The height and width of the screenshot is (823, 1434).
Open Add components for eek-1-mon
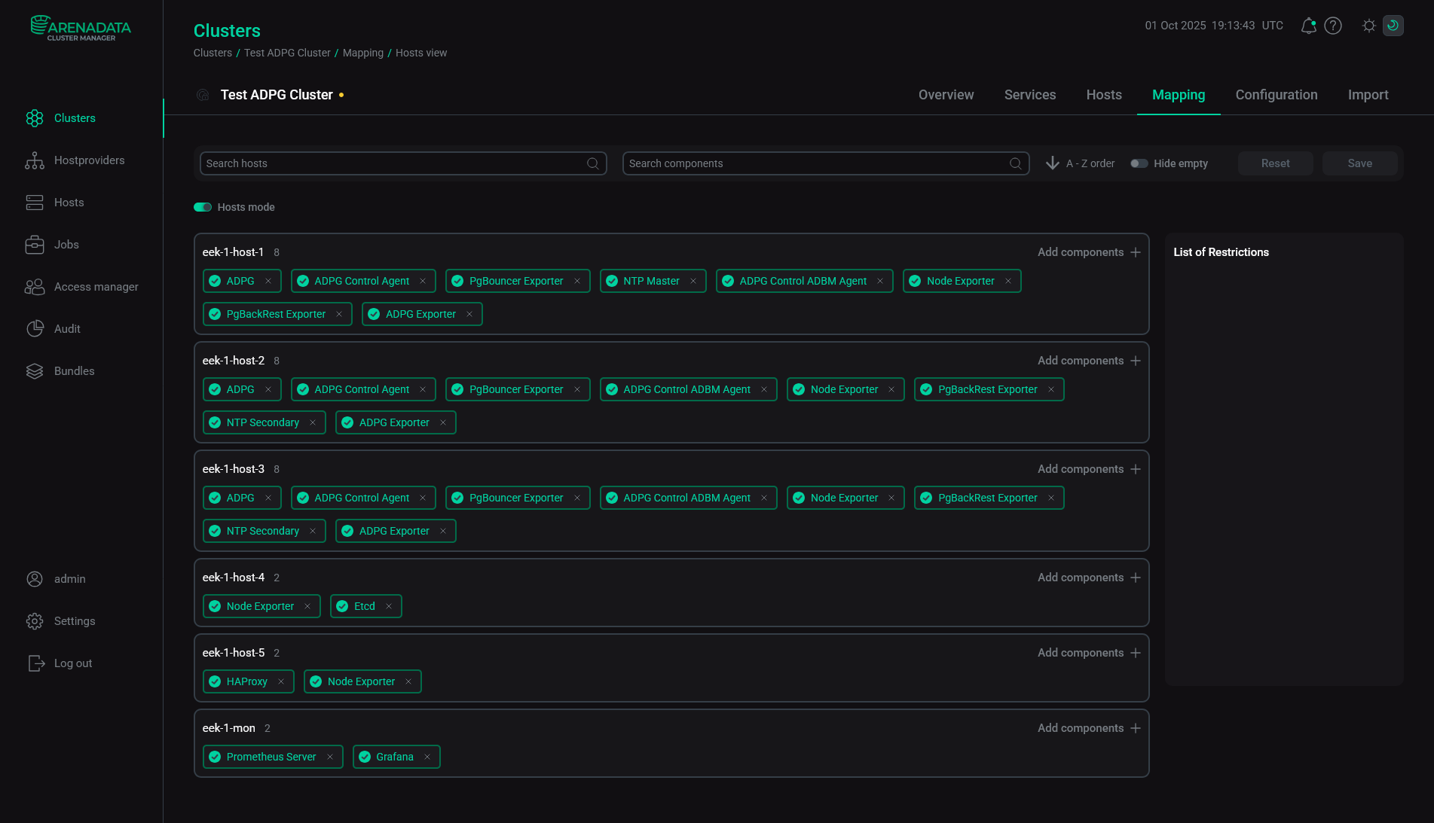[x=1089, y=728]
